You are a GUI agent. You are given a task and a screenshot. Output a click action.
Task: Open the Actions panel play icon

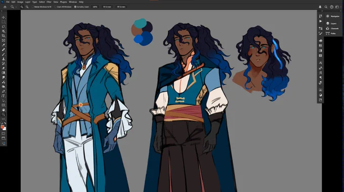321,21
